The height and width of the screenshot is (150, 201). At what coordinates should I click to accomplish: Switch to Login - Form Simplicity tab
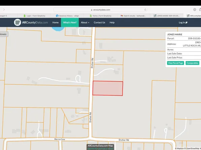click(x=34, y=16)
